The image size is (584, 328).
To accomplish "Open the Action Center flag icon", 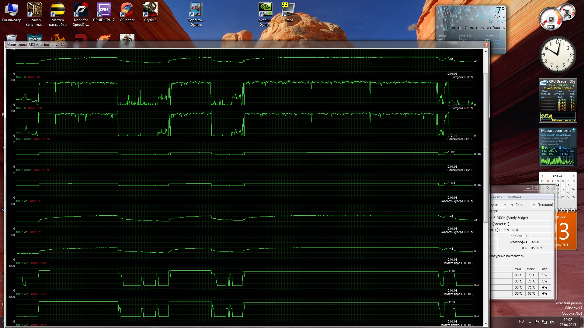I will coord(537,322).
